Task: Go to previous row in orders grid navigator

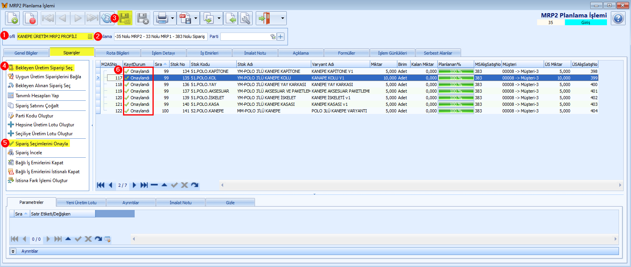Action: 111,185
